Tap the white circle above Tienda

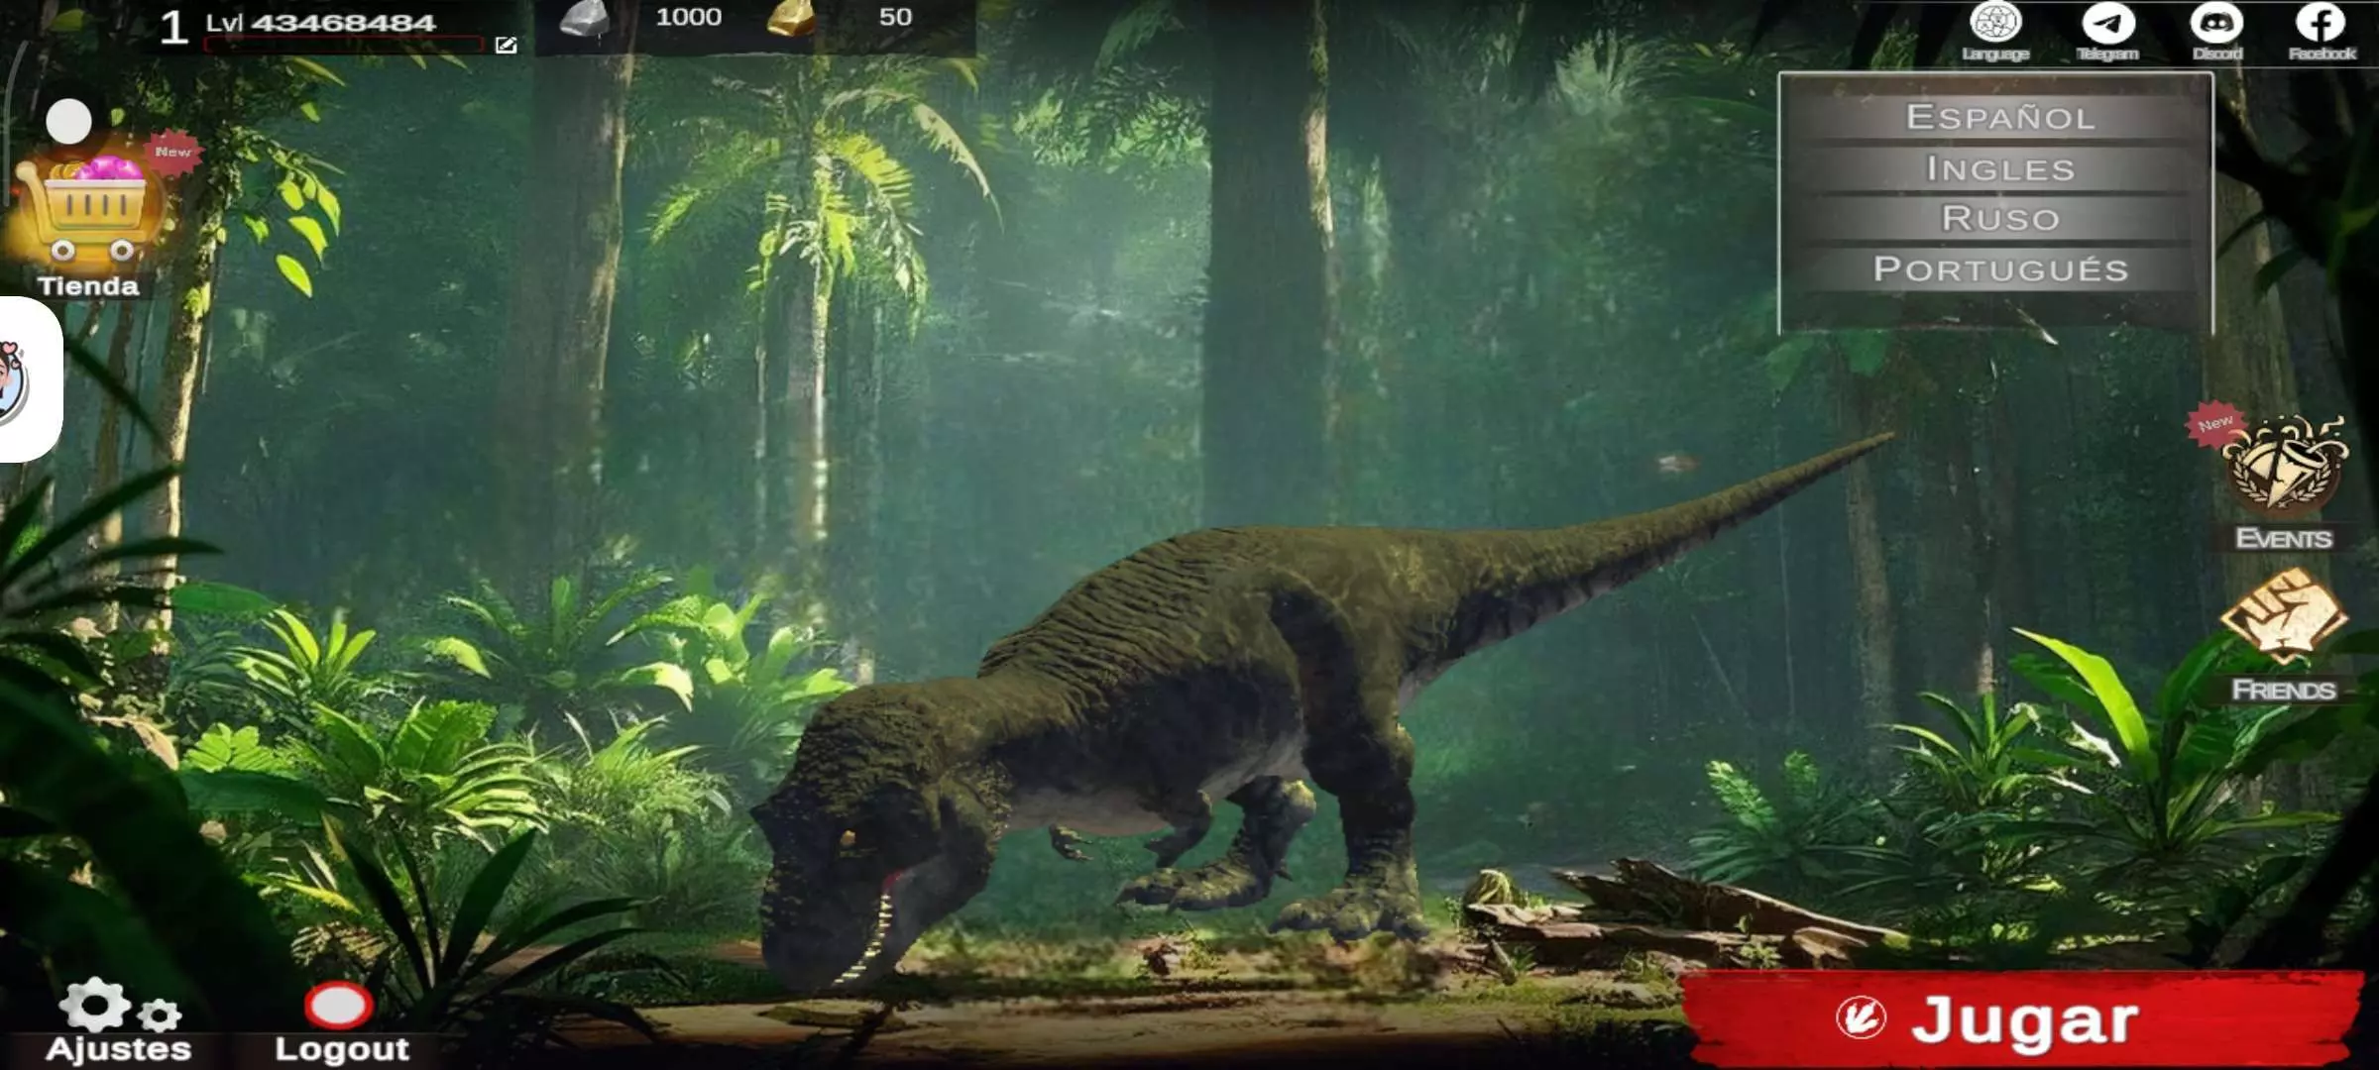pos(68,121)
